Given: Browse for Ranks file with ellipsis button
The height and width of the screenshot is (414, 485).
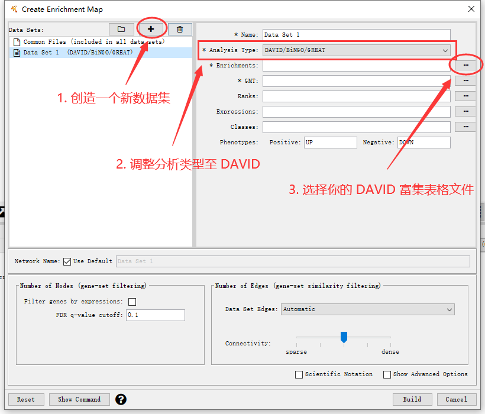Looking at the screenshot, I should pyautogui.click(x=466, y=96).
